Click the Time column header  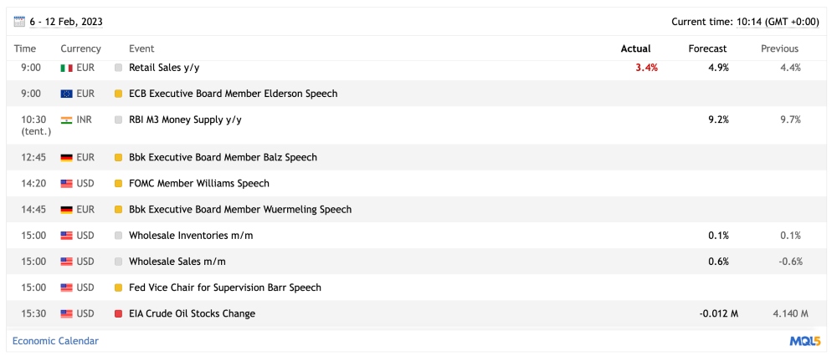(x=25, y=48)
